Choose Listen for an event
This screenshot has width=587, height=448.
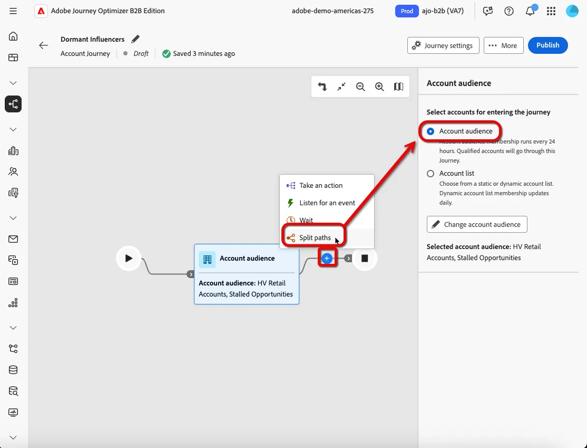[x=327, y=203]
